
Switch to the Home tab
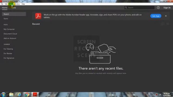(5, 8)
